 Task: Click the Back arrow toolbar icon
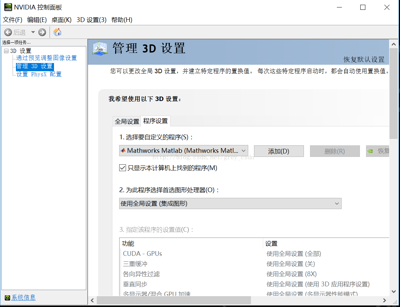click(x=8, y=32)
